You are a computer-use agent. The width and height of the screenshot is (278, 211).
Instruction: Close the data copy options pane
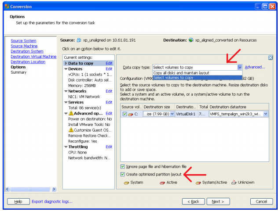click(271, 57)
